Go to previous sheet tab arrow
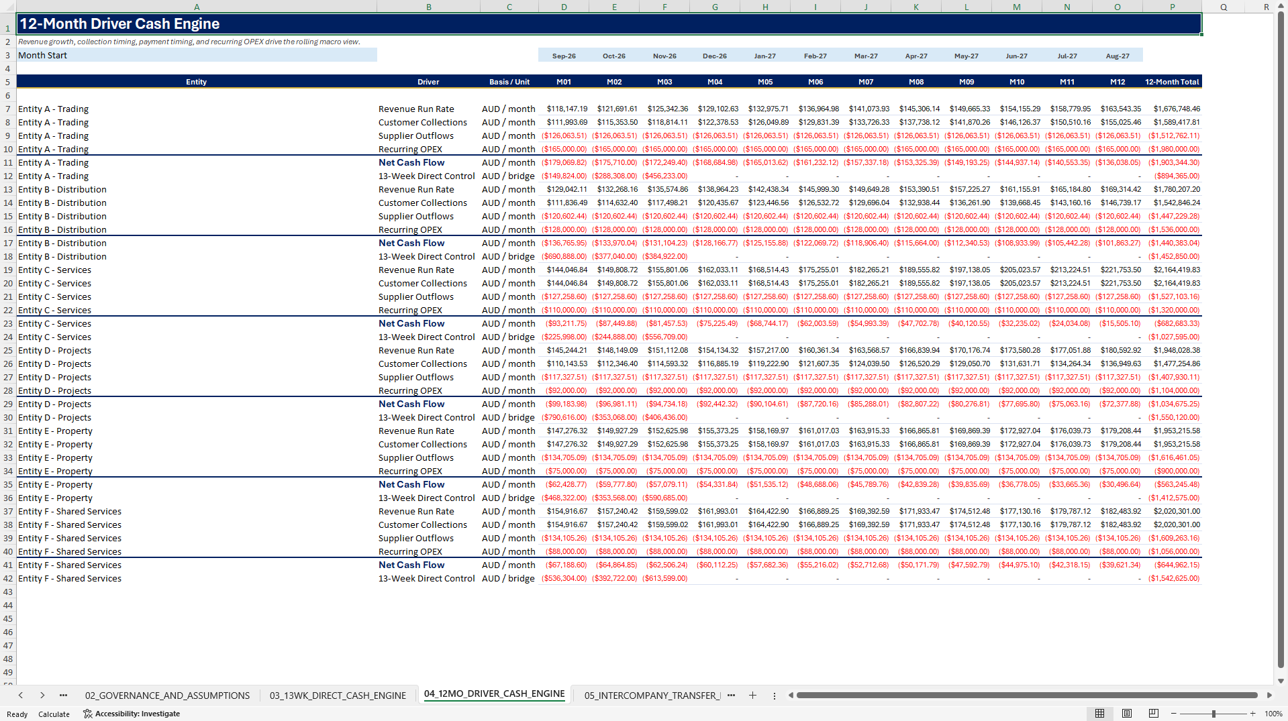 [21, 696]
